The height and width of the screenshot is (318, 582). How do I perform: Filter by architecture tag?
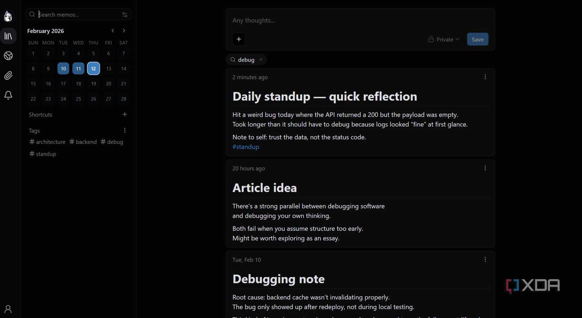[47, 142]
